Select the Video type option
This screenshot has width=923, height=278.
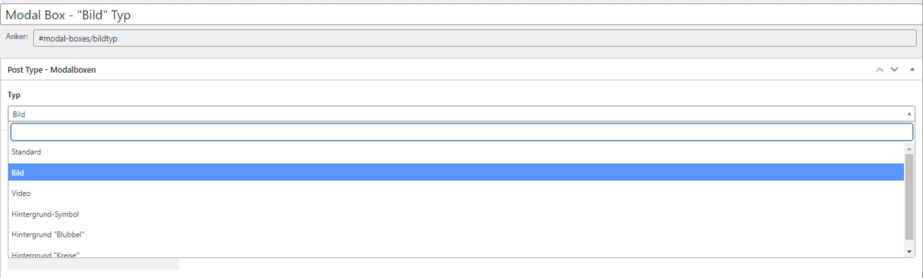tap(21, 193)
